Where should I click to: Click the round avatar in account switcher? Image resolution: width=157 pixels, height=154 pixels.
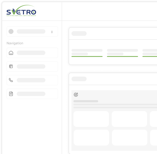tap(11, 31)
